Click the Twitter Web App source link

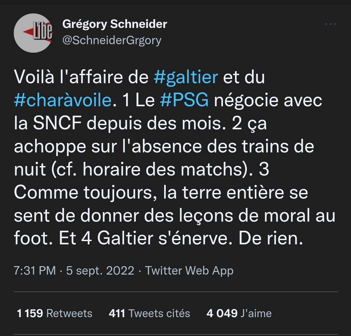pos(189,270)
